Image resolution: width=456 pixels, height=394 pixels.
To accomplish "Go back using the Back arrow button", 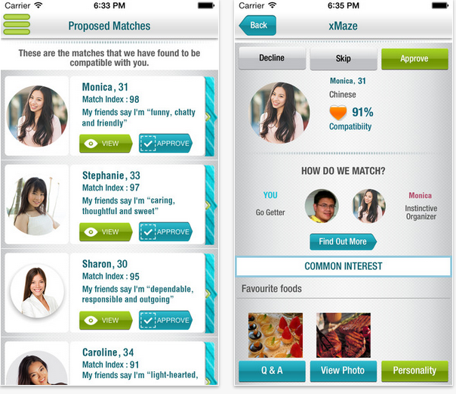I will (257, 26).
